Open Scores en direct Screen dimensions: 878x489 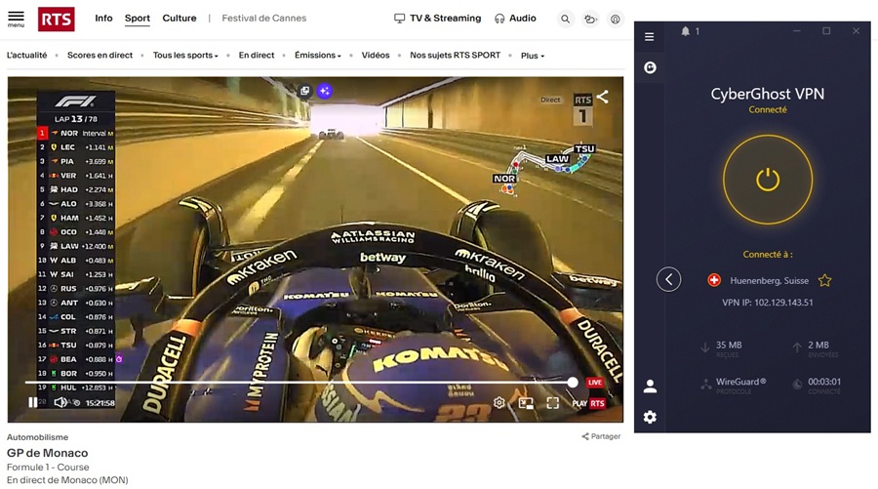click(100, 55)
